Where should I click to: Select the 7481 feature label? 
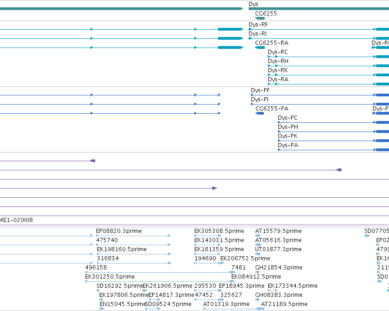point(239,268)
